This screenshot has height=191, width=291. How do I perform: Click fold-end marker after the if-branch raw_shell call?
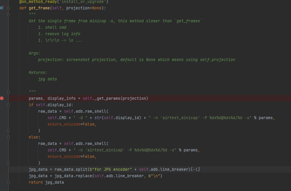coord(8,131)
